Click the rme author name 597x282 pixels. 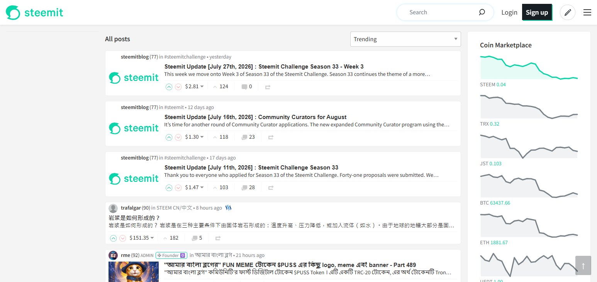click(126, 255)
